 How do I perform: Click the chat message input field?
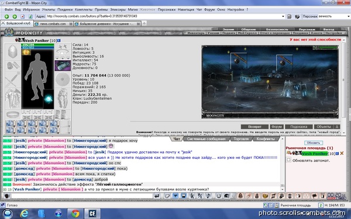(82, 196)
